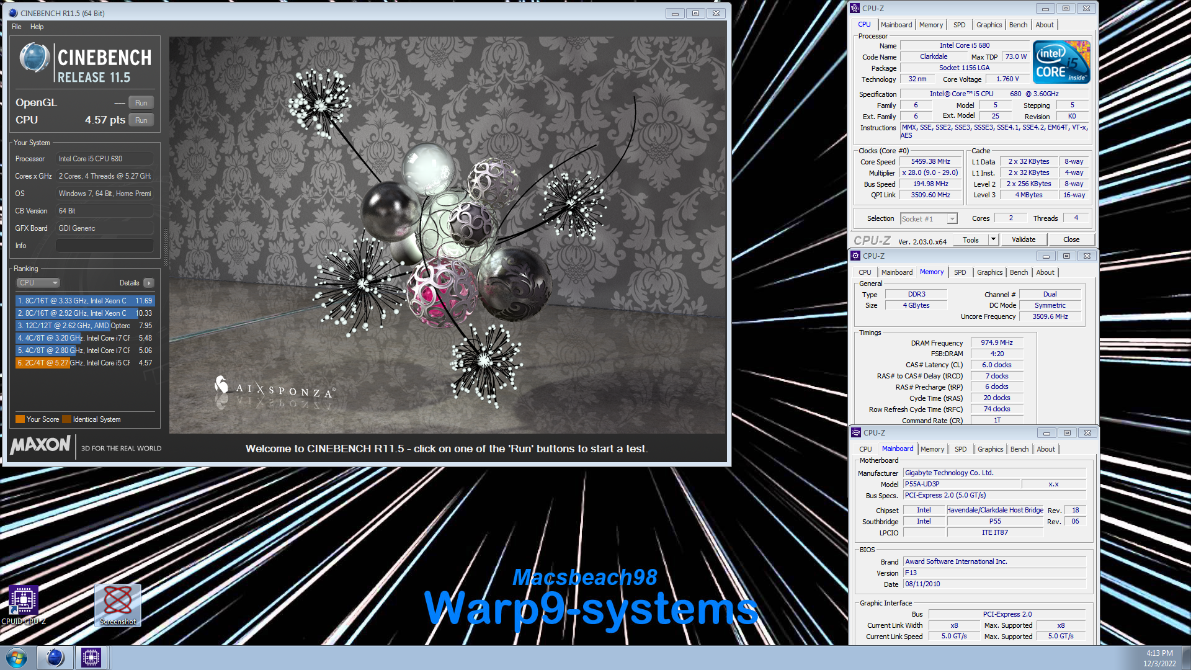Expand ranking Details arrow in Cinebench
Screen dimensions: 1191x670
coord(149,283)
